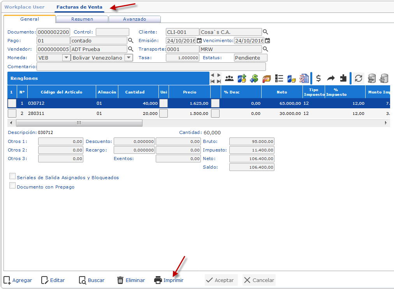Click the black dollar sign icon

tap(318, 78)
